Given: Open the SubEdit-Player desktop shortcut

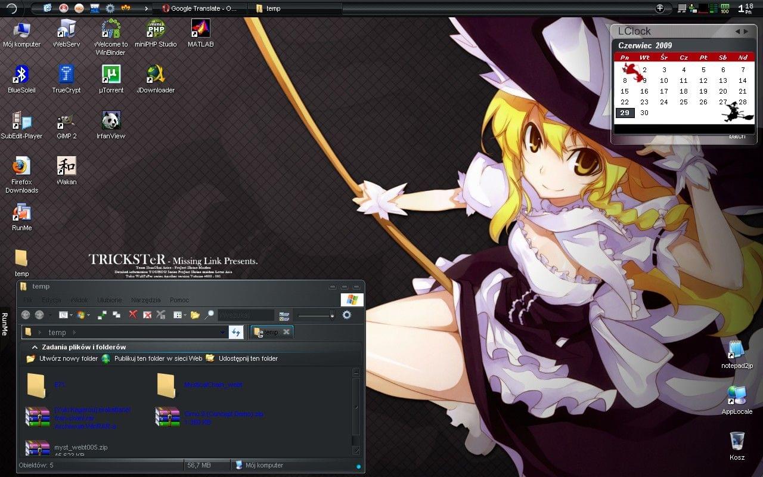Looking at the screenshot, I should pos(21,125).
